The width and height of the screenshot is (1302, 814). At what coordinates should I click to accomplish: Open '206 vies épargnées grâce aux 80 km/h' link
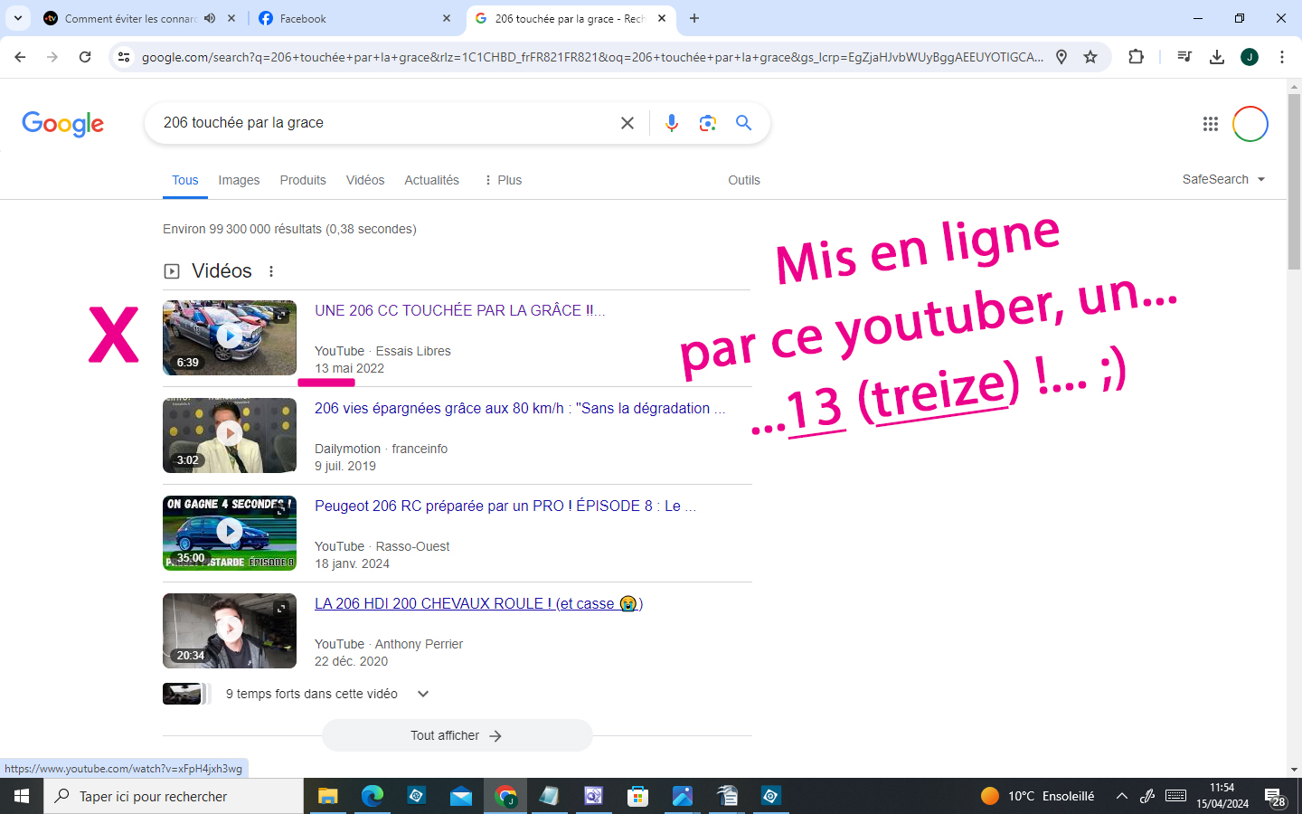[x=520, y=408]
